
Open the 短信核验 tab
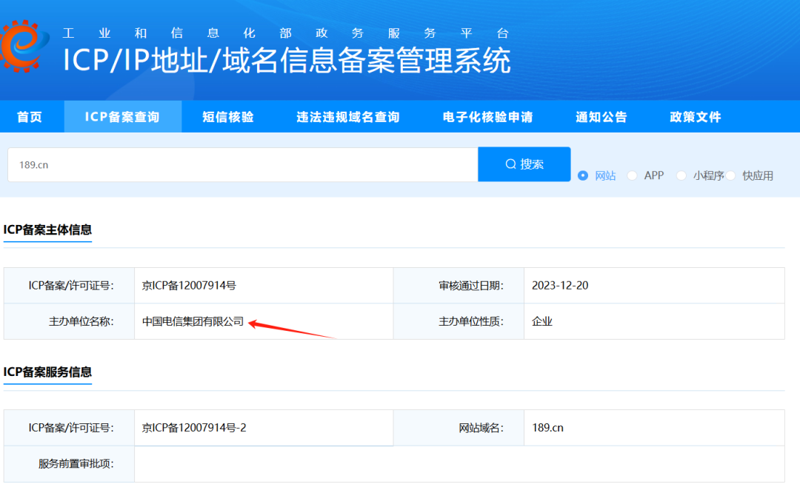point(228,117)
